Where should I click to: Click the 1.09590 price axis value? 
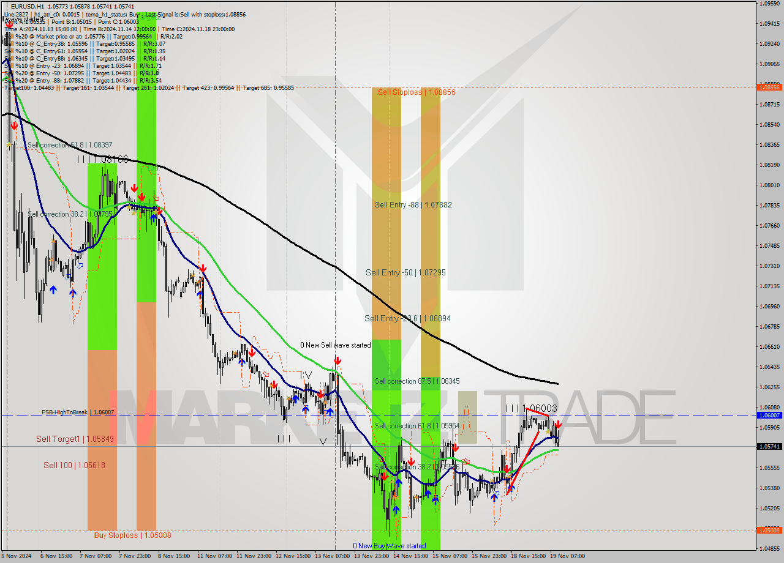click(x=769, y=4)
